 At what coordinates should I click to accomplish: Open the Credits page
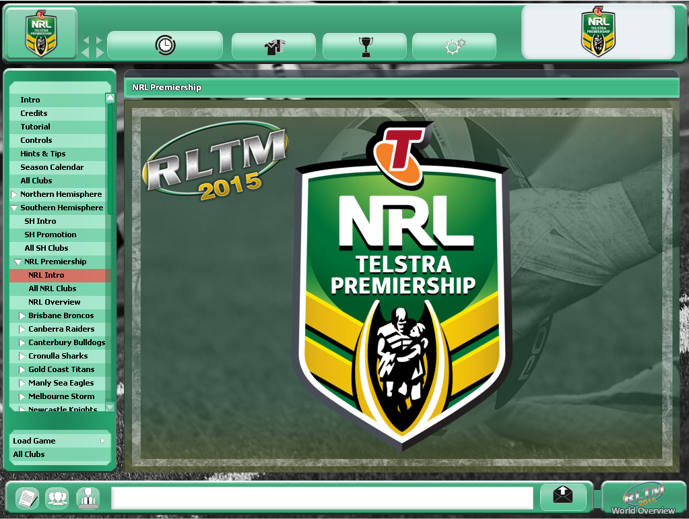(57, 113)
